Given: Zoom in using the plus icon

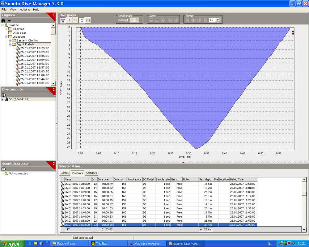Looking at the screenshot, I should pos(163,20).
